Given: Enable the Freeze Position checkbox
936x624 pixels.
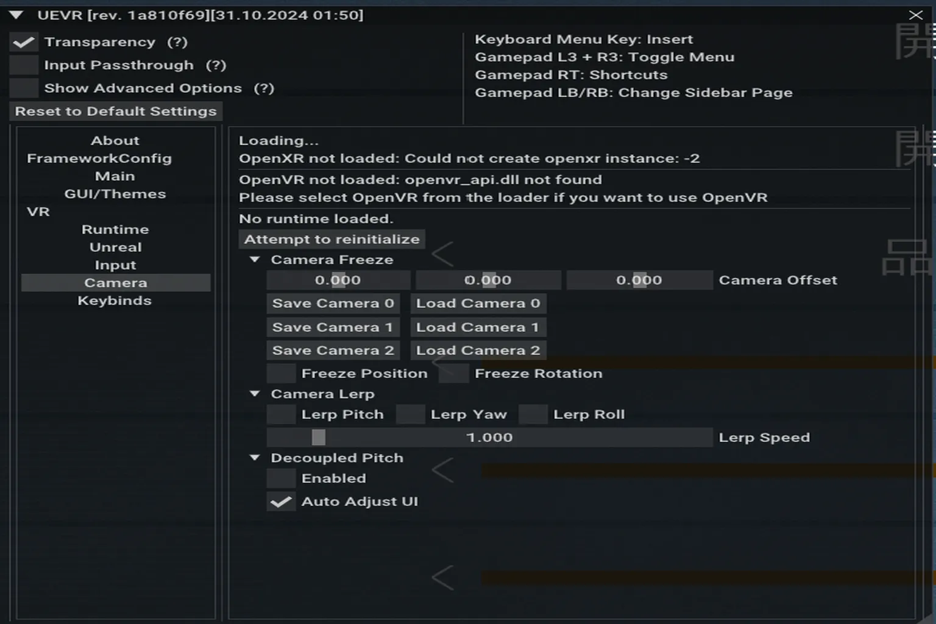Looking at the screenshot, I should [x=281, y=374].
